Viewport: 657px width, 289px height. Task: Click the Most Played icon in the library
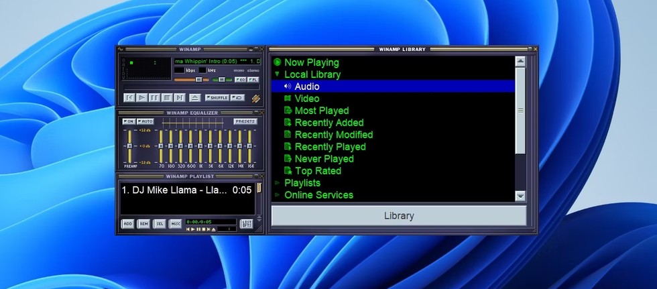pos(288,111)
